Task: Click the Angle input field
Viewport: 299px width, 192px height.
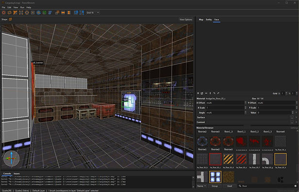Action: pyautogui.click(x=225, y=112)
